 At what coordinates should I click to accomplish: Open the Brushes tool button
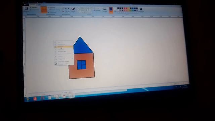pos(73,10)
